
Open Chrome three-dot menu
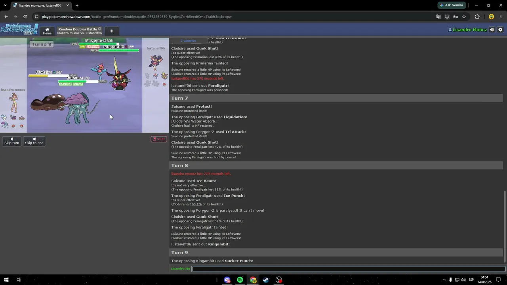(501, 17)
